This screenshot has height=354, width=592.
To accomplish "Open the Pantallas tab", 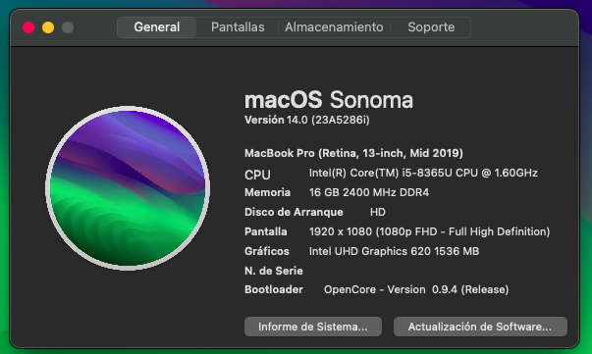I will tap(238, 27).
